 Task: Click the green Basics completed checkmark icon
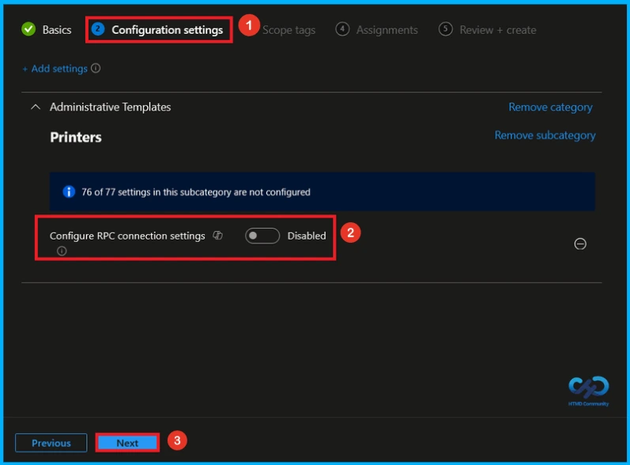[x=28, y=29]
